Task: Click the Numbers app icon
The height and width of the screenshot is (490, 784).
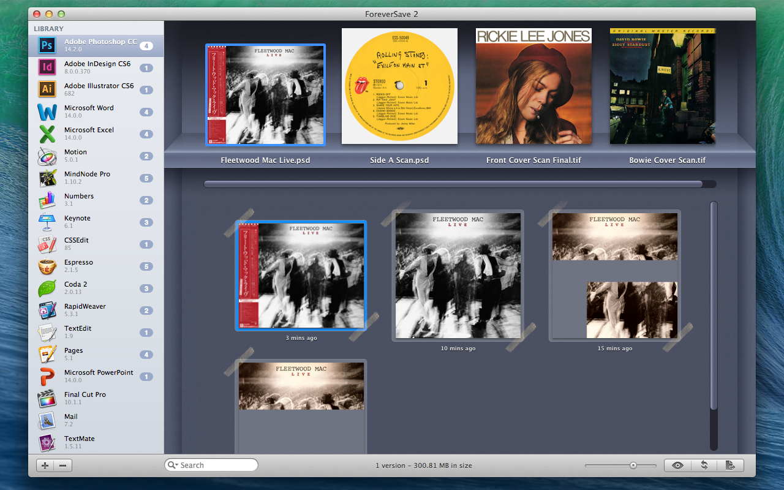Action: (x=47, y=200)
